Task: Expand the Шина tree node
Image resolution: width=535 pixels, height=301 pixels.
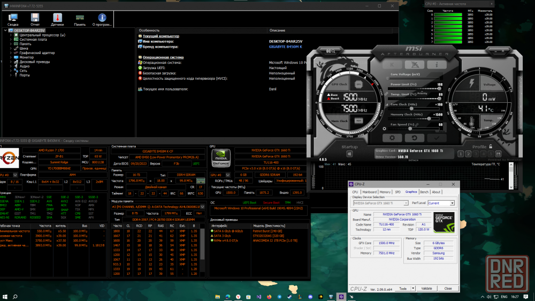Action: tap(11, 48)
